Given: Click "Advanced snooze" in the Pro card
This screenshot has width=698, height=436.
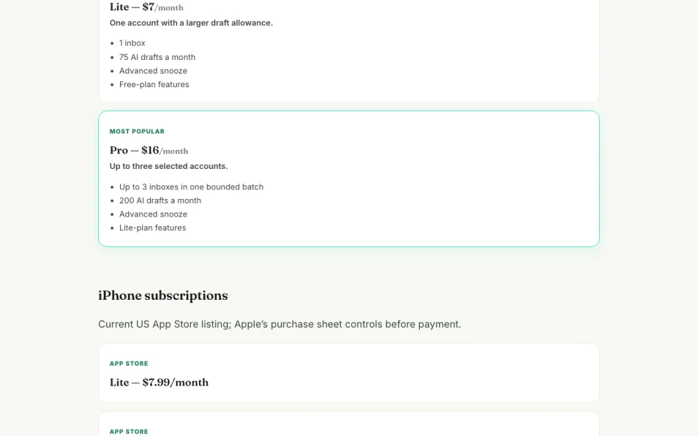Looking at the screenshot, I should [x=153, y=214].
